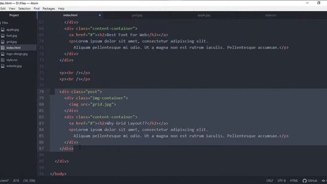Click line number 78 in the gutter
The height and width of the screenshot is (184, 327).
coord(41,91)
